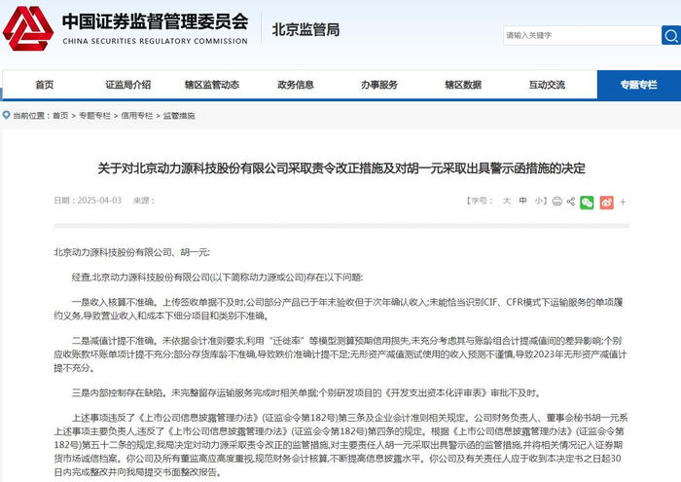Open the 互动交流 navigation tab
The image size is (681, 482).
[x=547, y=85]
